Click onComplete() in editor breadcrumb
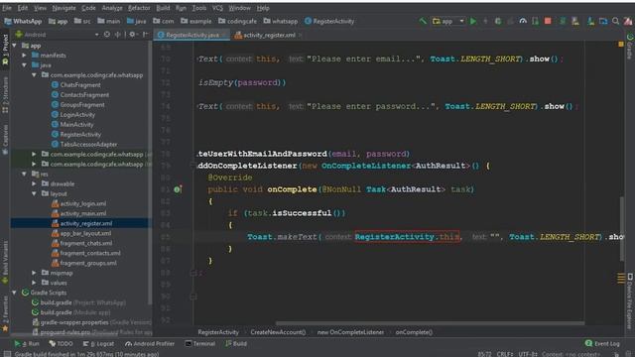Screen dimensions: 635x357 click(x=414, y=332)
